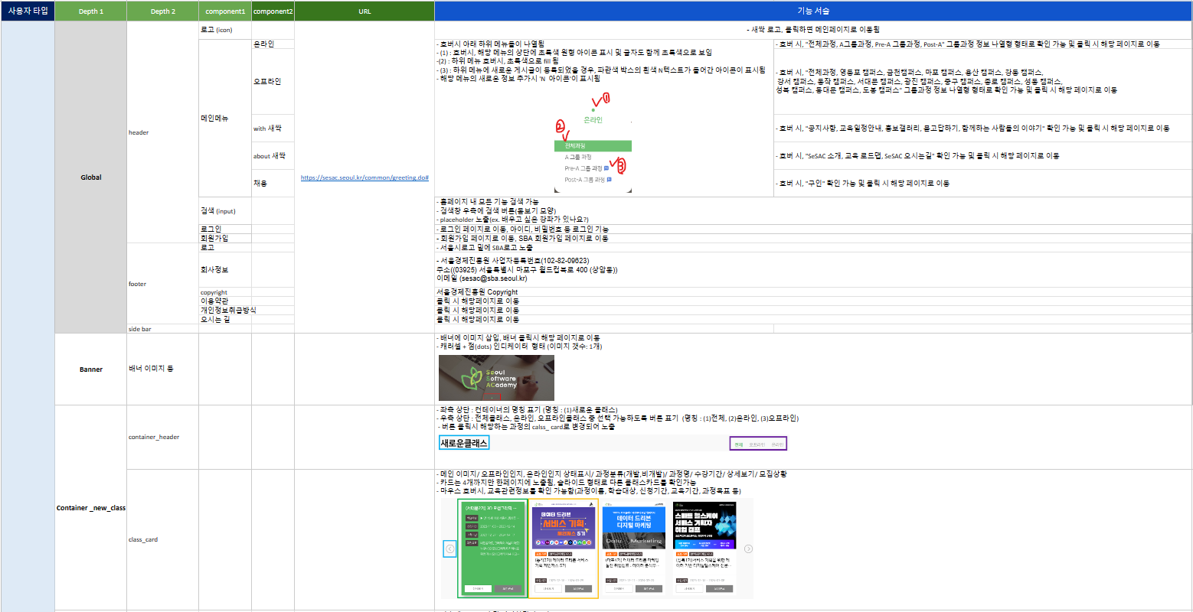Click the 전체 filter button in container header image
The height and width of the screenshot is (612, 1193).
coord(738,444)
